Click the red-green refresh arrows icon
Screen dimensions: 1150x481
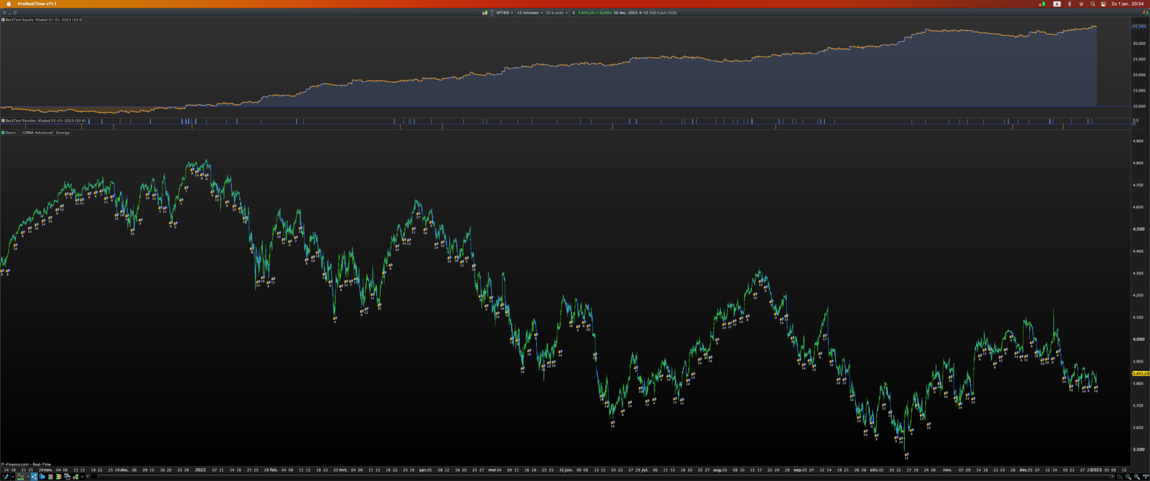(1146, 12)
